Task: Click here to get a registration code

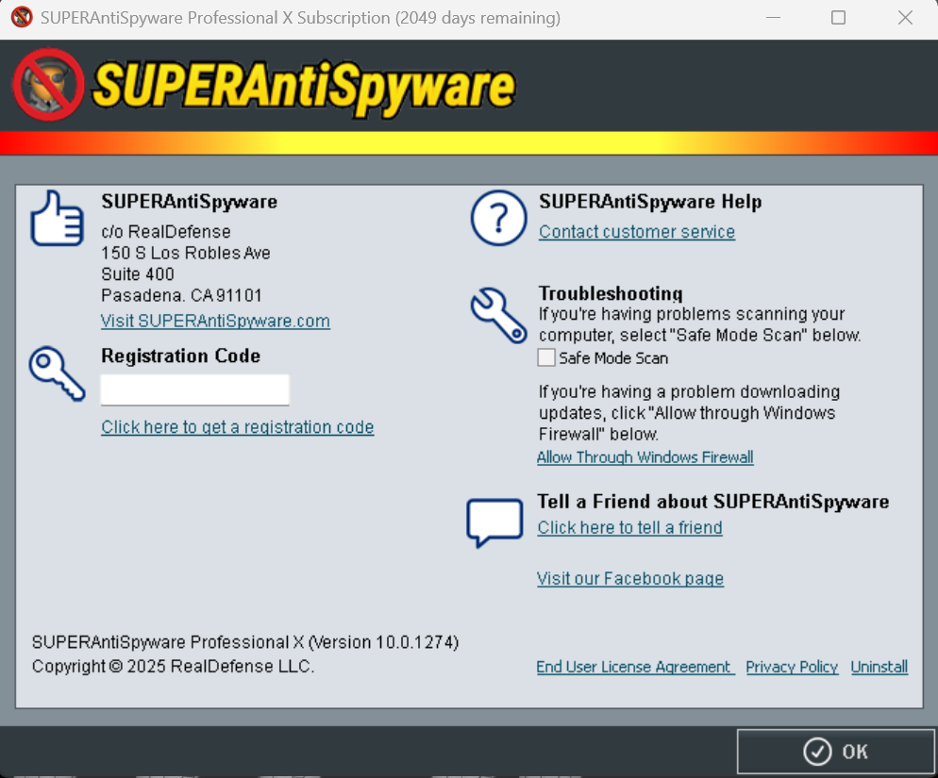Action: click(x=238, y=427)
